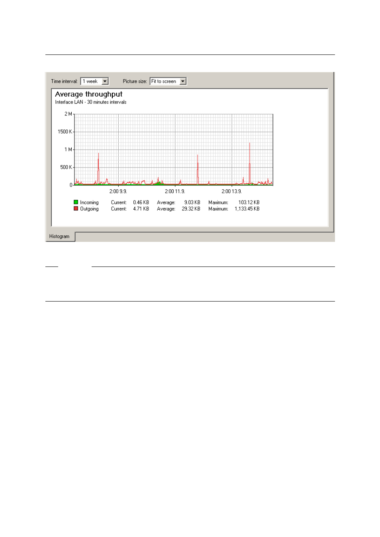Click the 'Picture size:' label

[x=135, y=81]
